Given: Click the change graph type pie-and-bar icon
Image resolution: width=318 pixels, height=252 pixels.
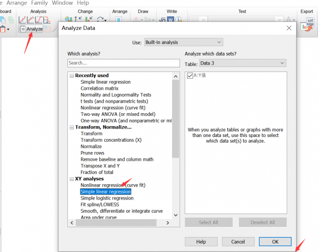Looking at the screenshot, I should click(68, 19).
